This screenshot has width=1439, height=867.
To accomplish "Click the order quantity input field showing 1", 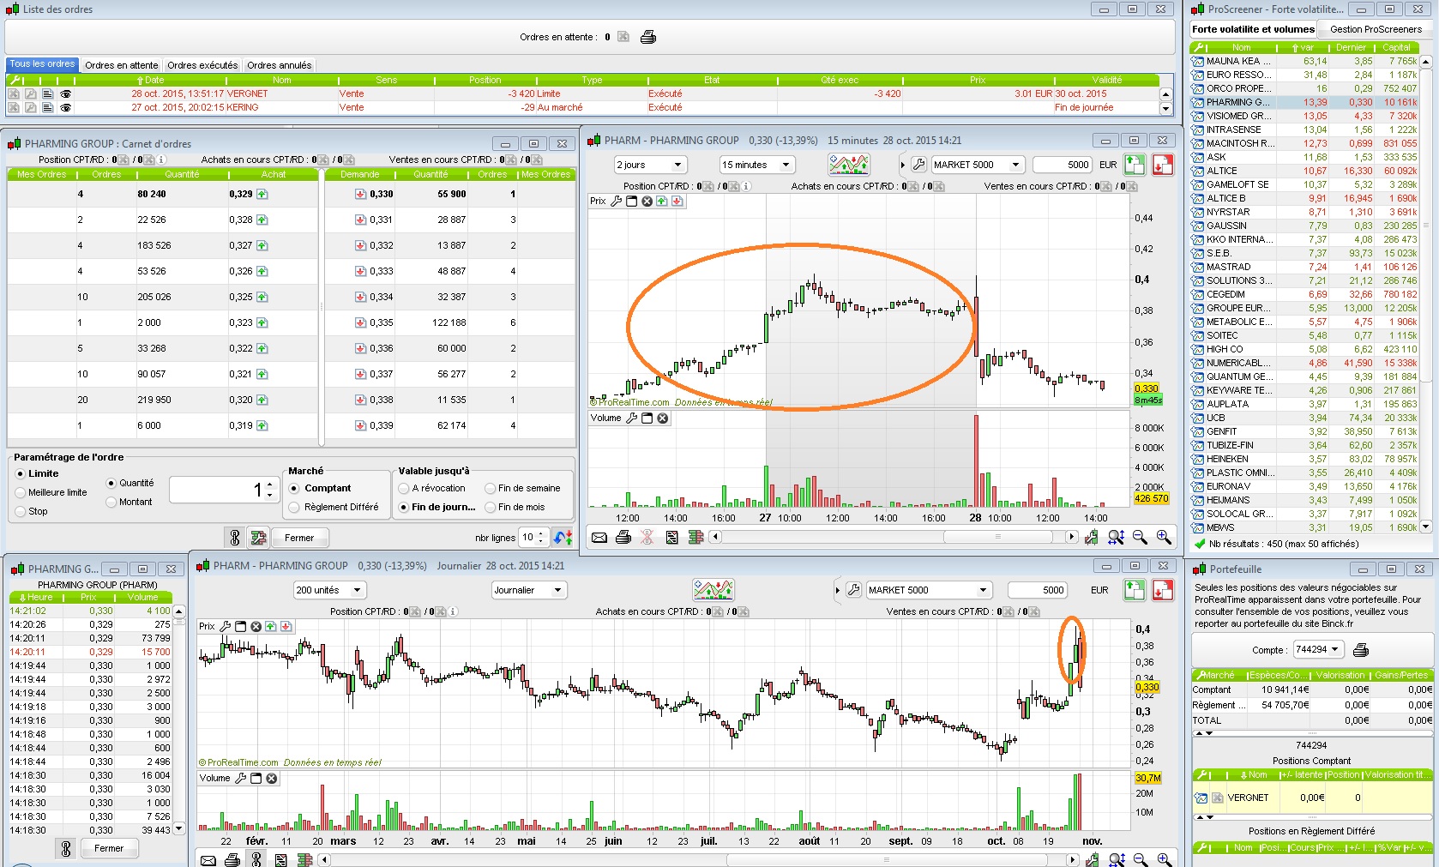I will (x=225, y=490).
